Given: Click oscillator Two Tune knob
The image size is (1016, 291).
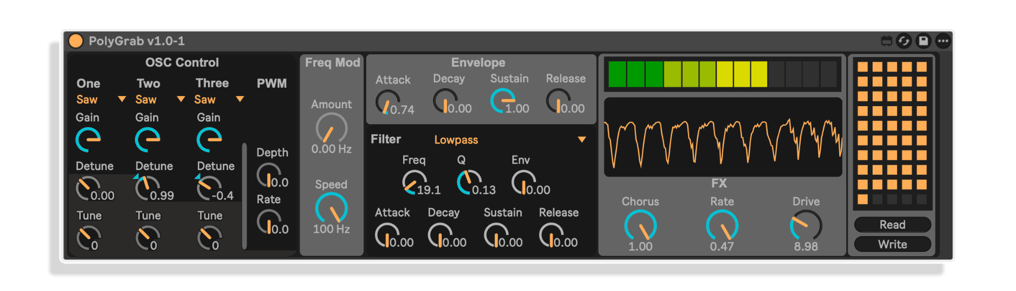Looking at the screenshot, I should click(x=148, y=238).
